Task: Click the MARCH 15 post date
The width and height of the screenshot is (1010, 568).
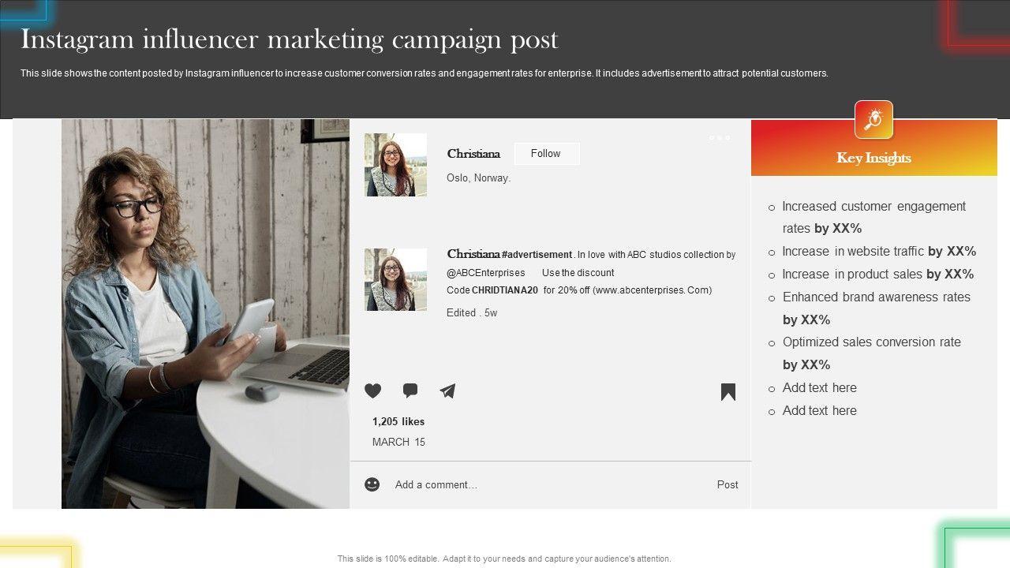Action: 398,442
